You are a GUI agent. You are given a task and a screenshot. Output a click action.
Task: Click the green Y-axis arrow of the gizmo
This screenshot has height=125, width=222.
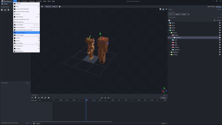pyautogui.click(x=100, y=34)
